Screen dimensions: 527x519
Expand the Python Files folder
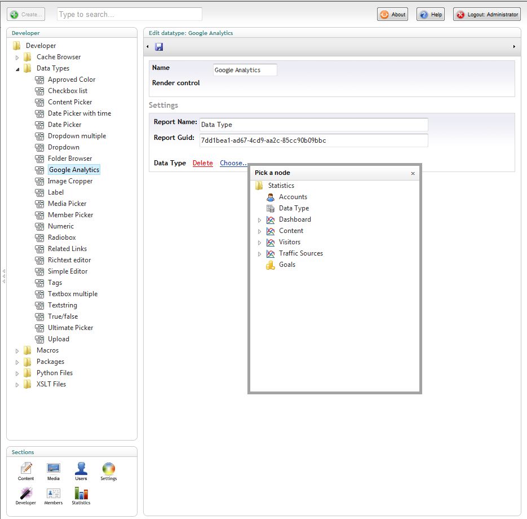tap(17, 373)
